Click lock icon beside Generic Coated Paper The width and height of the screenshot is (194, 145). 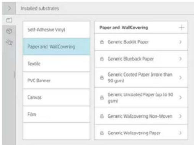click(x=102, y=78)
